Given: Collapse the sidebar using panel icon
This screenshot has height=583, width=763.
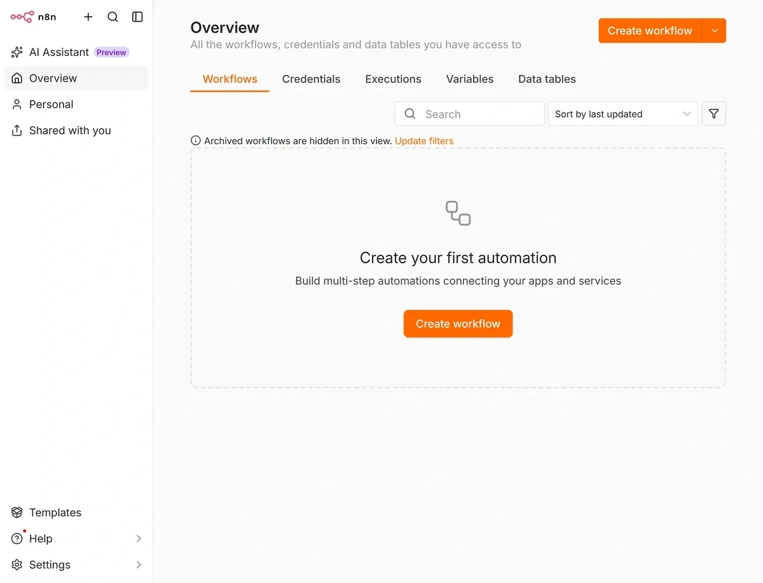Looking at the screenshot, I should (x=137, y=17).
